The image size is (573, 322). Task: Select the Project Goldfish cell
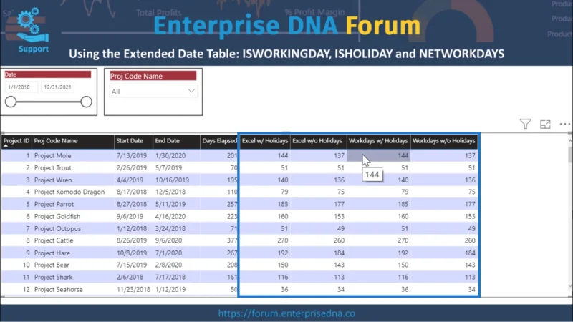coord(57,217)
